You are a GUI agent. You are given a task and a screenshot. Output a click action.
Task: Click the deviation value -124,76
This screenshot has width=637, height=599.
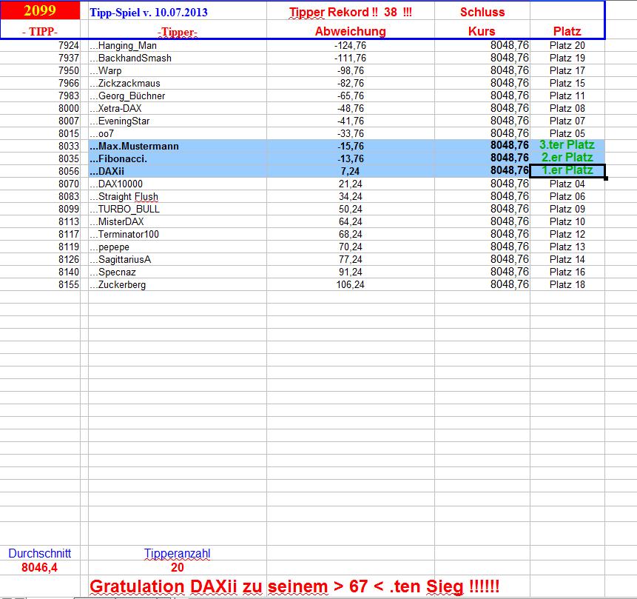(x=350, y=46)
